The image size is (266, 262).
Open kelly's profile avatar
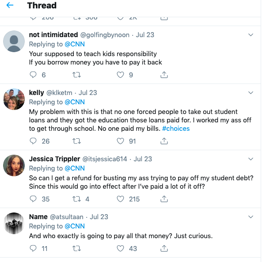tap(14, 99)
